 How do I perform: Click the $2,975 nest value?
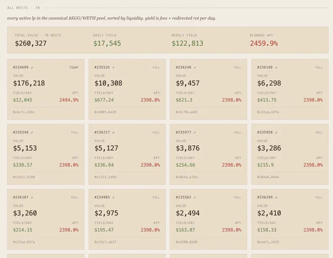click(106, 213)
